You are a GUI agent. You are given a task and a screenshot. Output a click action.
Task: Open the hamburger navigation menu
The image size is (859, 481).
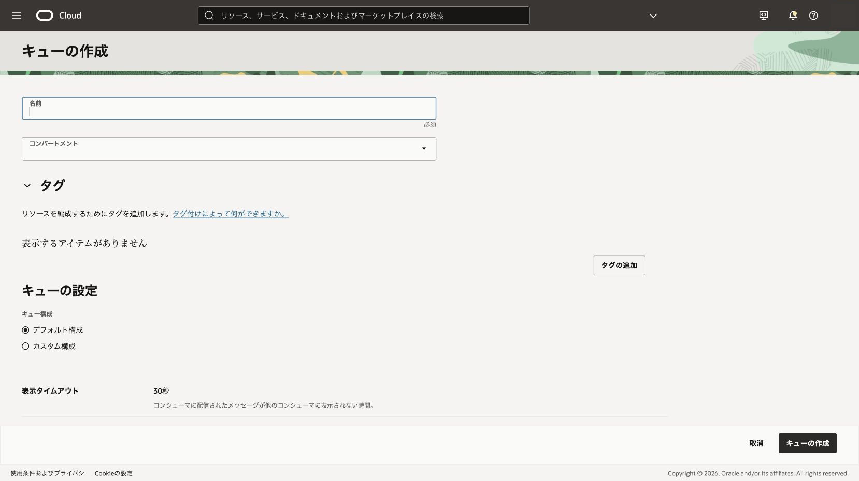tap(17, 16)
